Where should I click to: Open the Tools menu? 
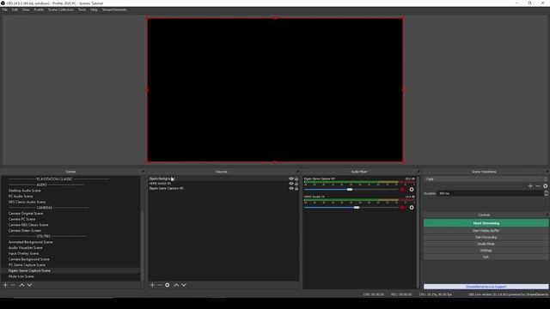[x=82, y=9]
